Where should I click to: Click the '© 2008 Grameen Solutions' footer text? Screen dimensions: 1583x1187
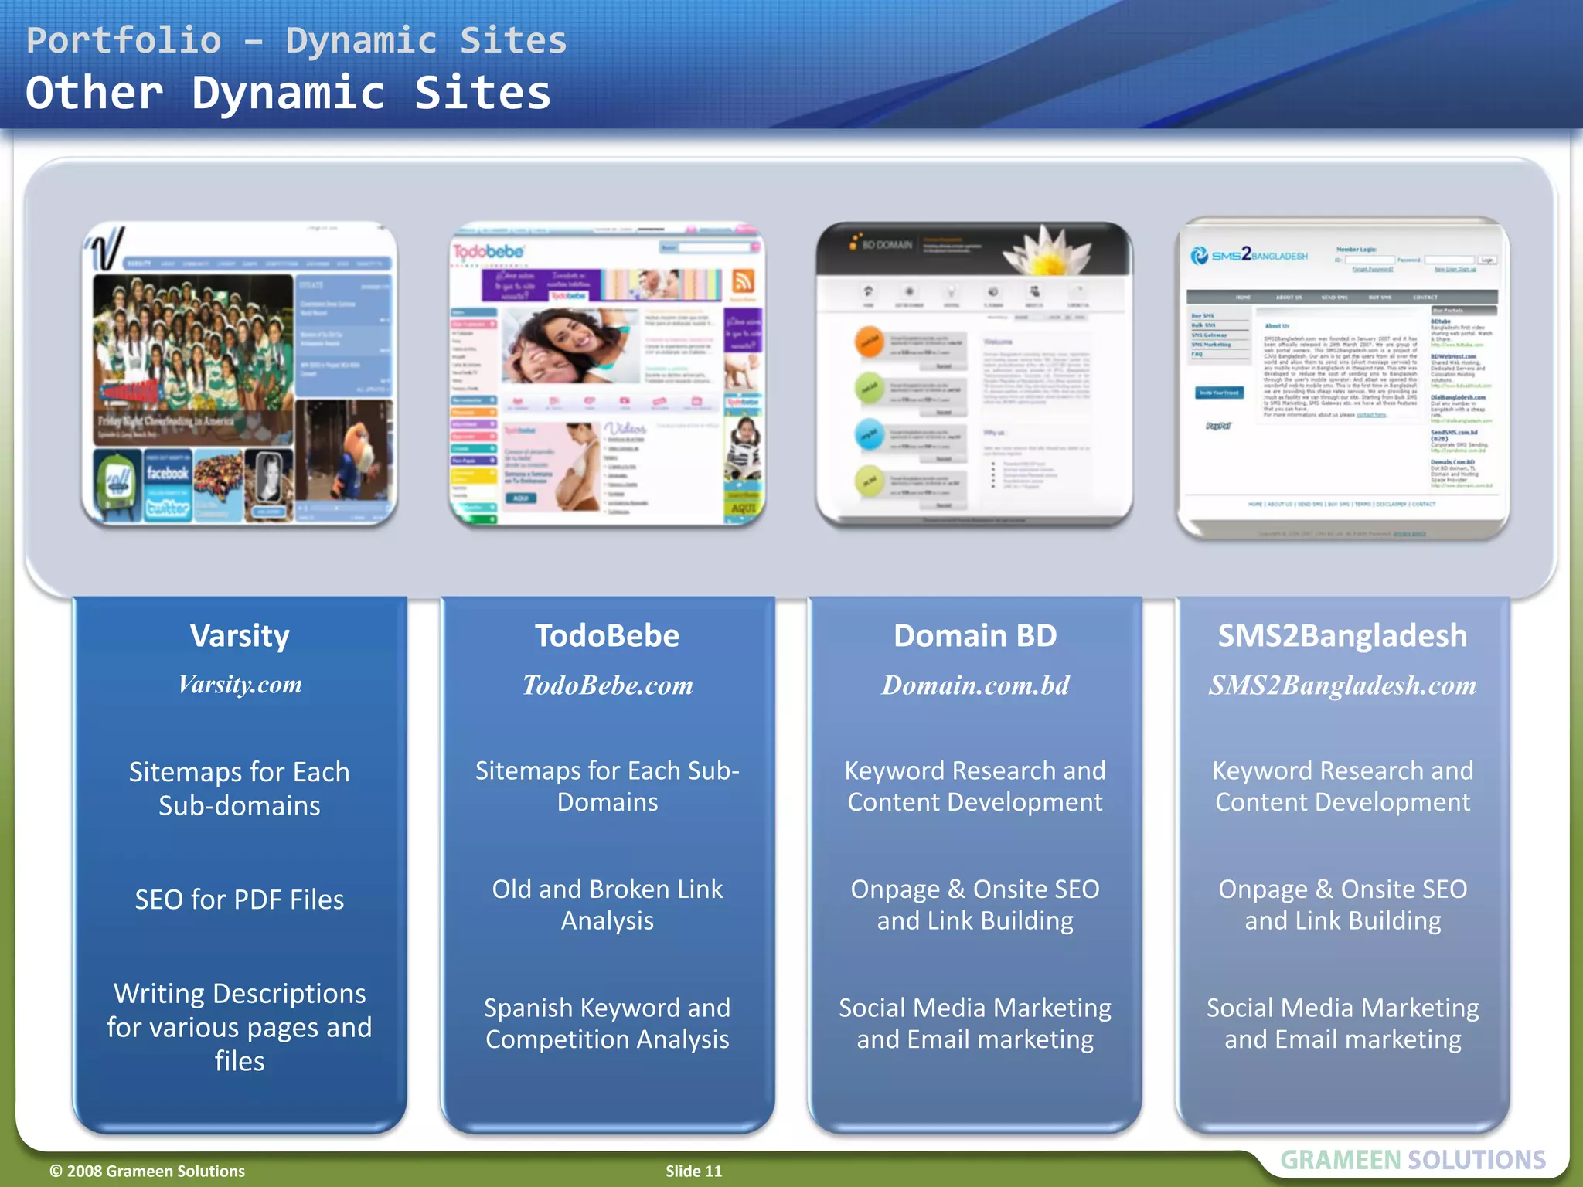pos(147,1171)
